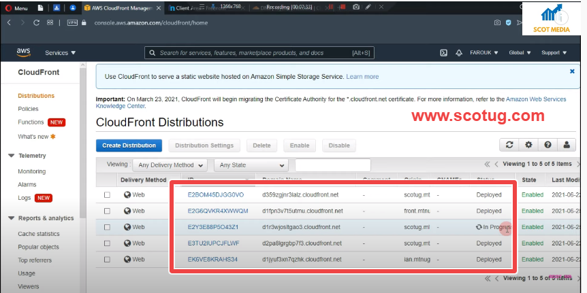Go to AWS console home via the aws logo
587x293 pixels.
[x=23, y=53]
